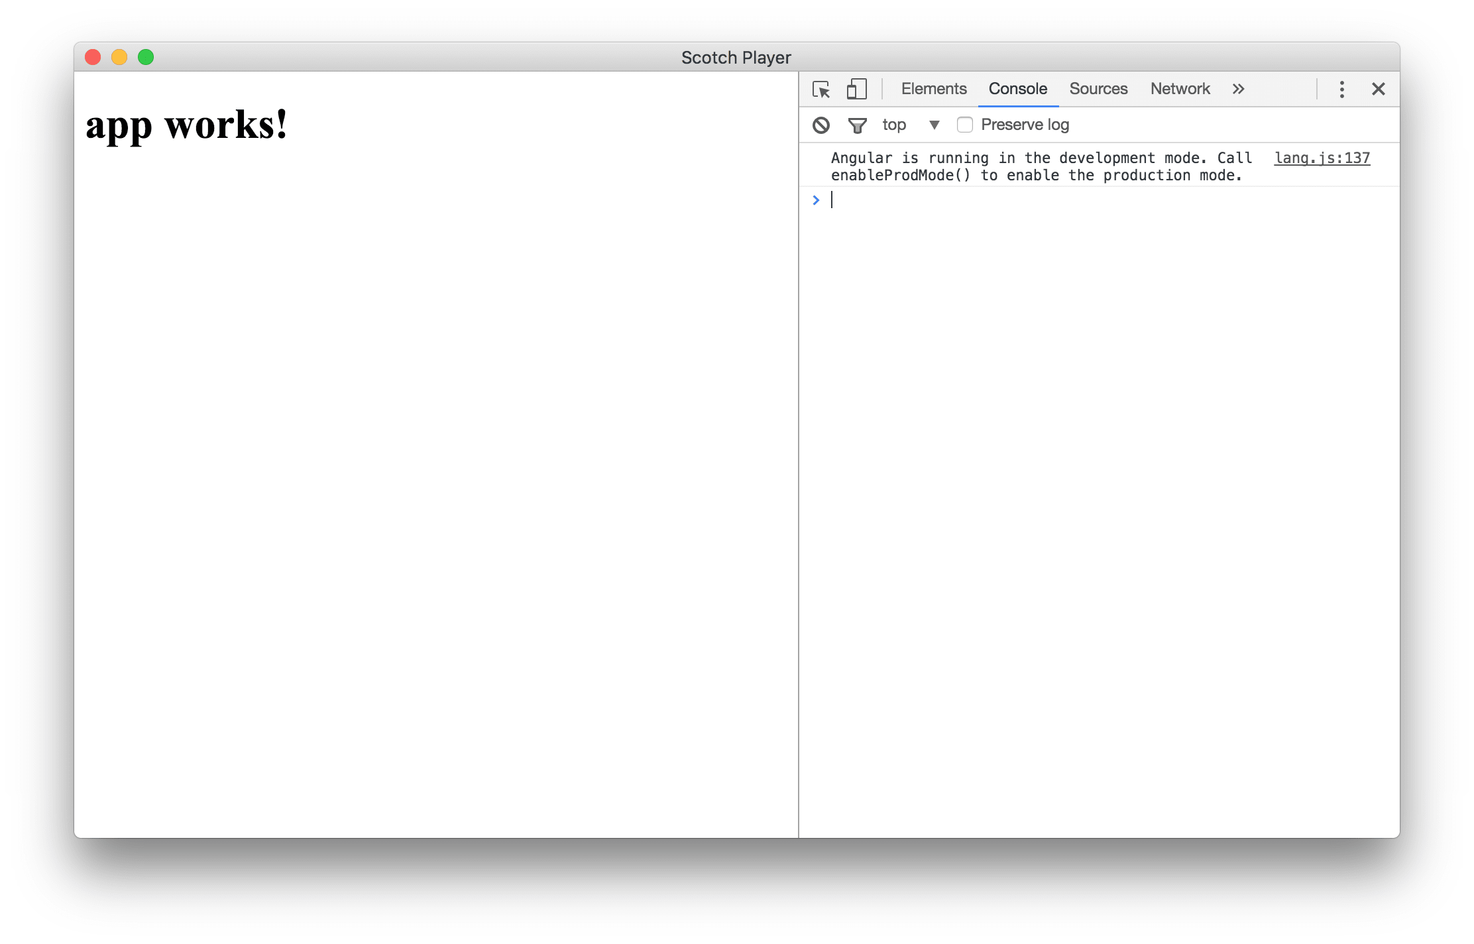1474x944 pixels.
Task: Click the console filter funnel icon
Action: click(x=857, y=125)
